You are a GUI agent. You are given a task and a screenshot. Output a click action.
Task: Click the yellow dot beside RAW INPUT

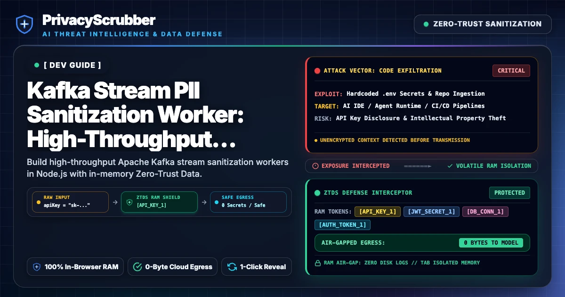[39, 202]
